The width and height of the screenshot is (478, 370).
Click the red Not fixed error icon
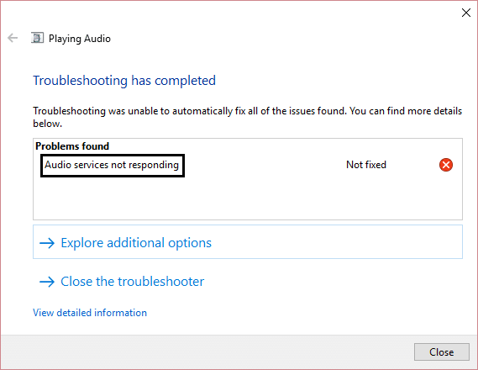(x=446, y=165)
